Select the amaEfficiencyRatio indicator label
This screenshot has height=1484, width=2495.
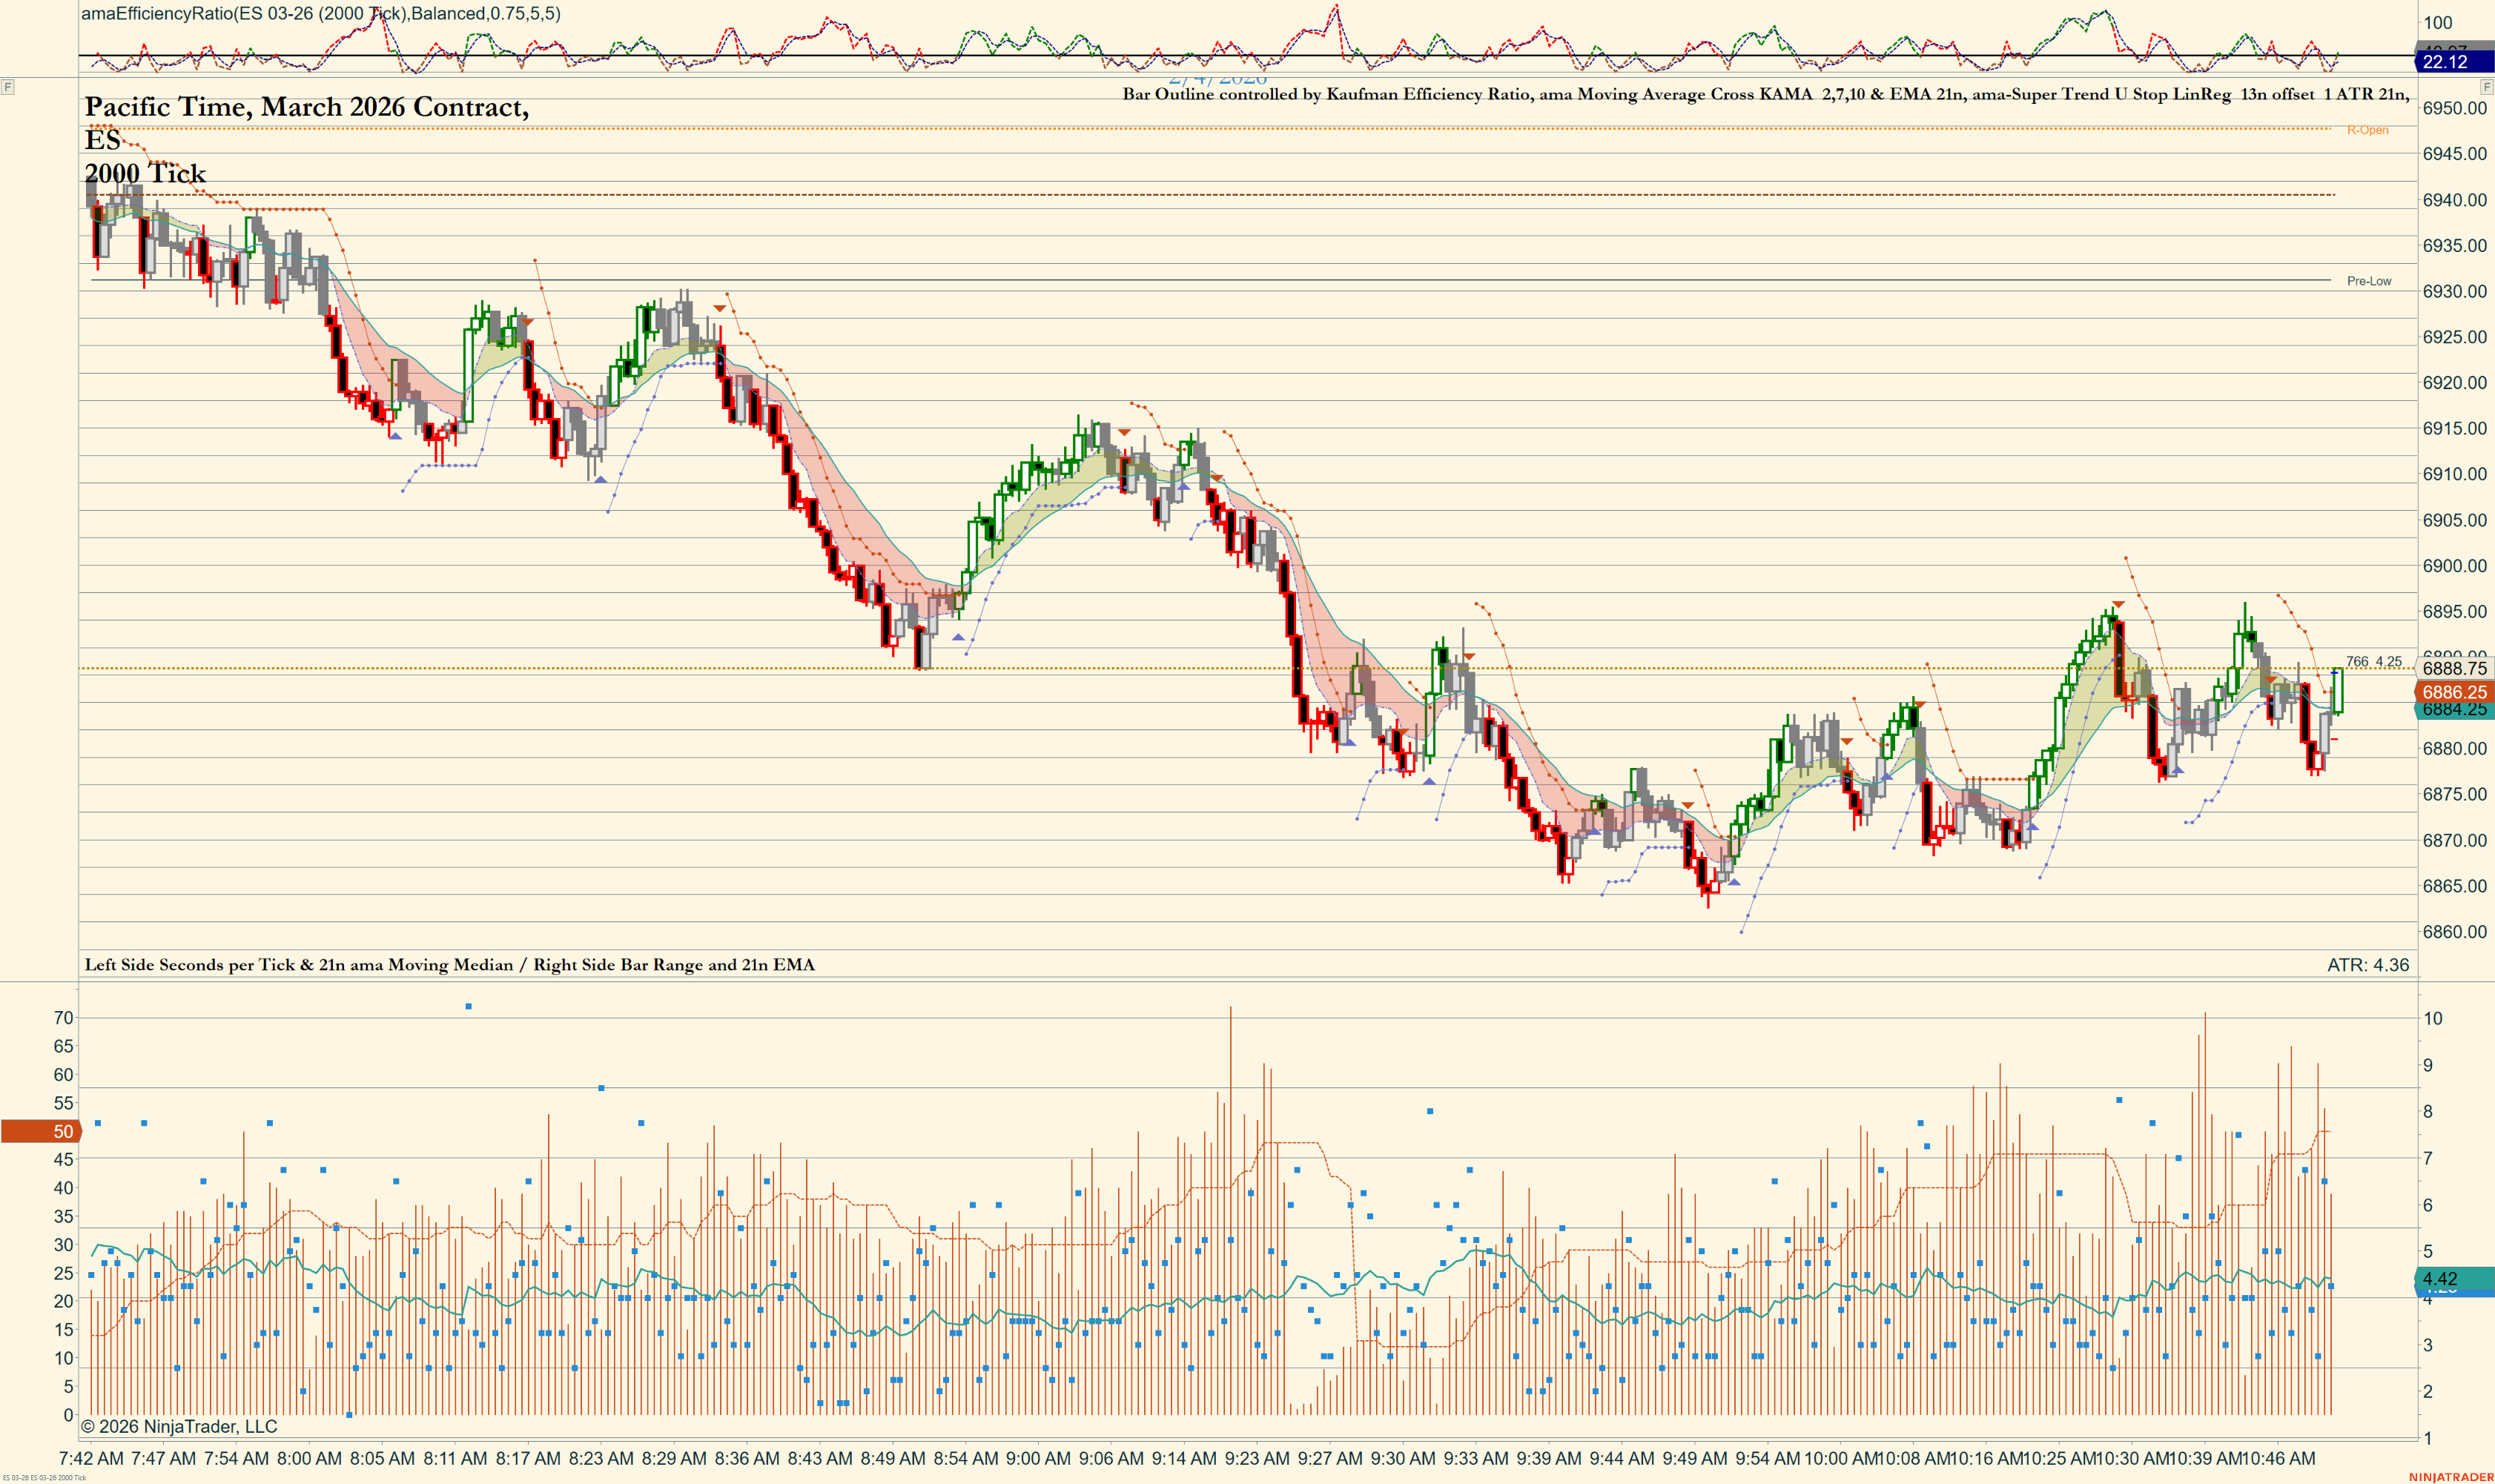coord(321,14)
